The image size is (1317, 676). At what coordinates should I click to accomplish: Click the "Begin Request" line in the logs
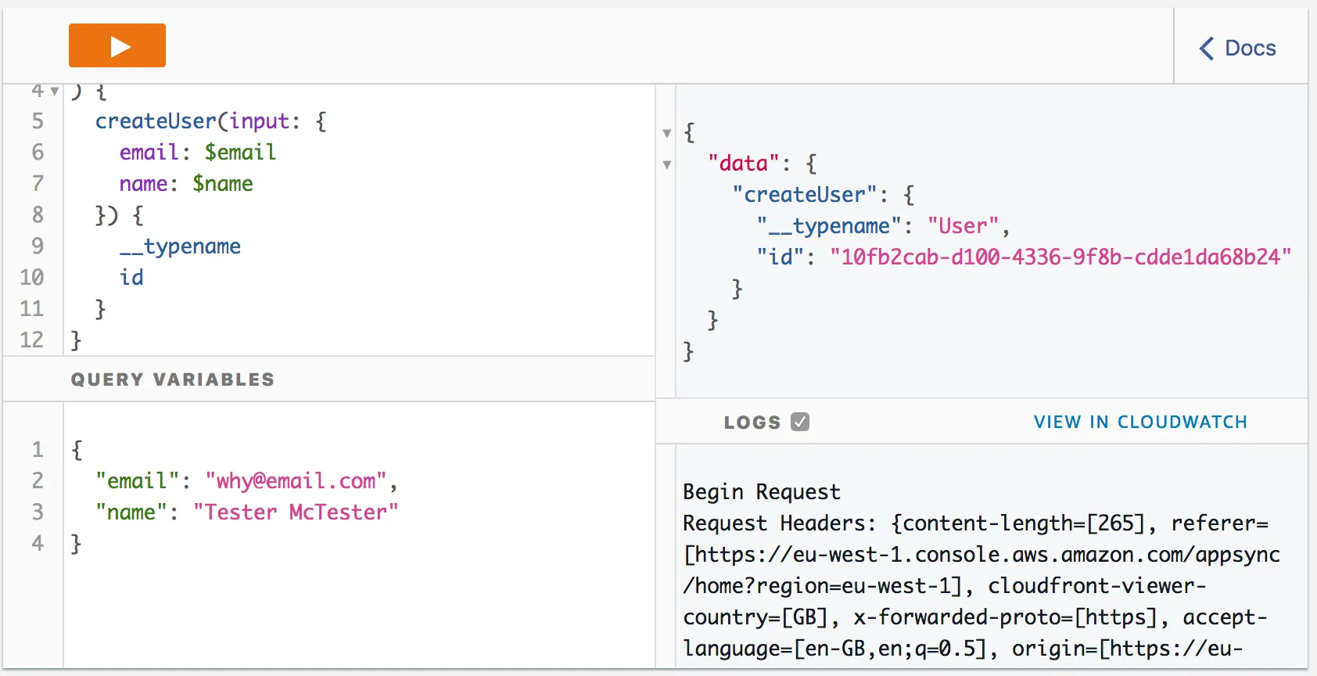point(761,492)
